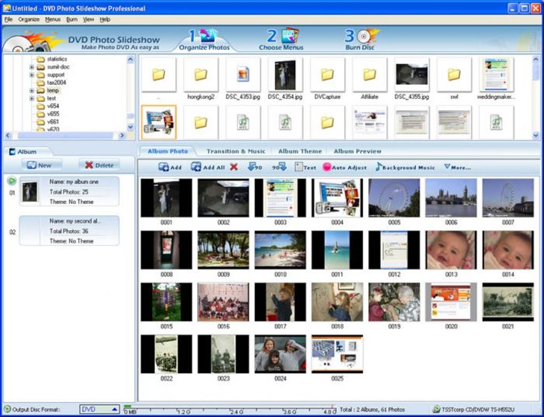
Task: Select photo 0016 group photo thumbnail
Action: [x=223, y=302]
